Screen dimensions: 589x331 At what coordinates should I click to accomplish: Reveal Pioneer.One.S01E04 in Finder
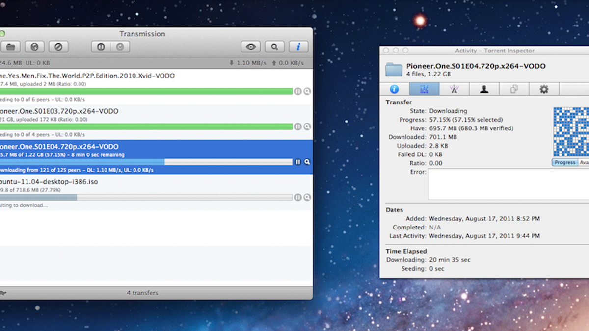pyautogui.click(x=307, y=162)
